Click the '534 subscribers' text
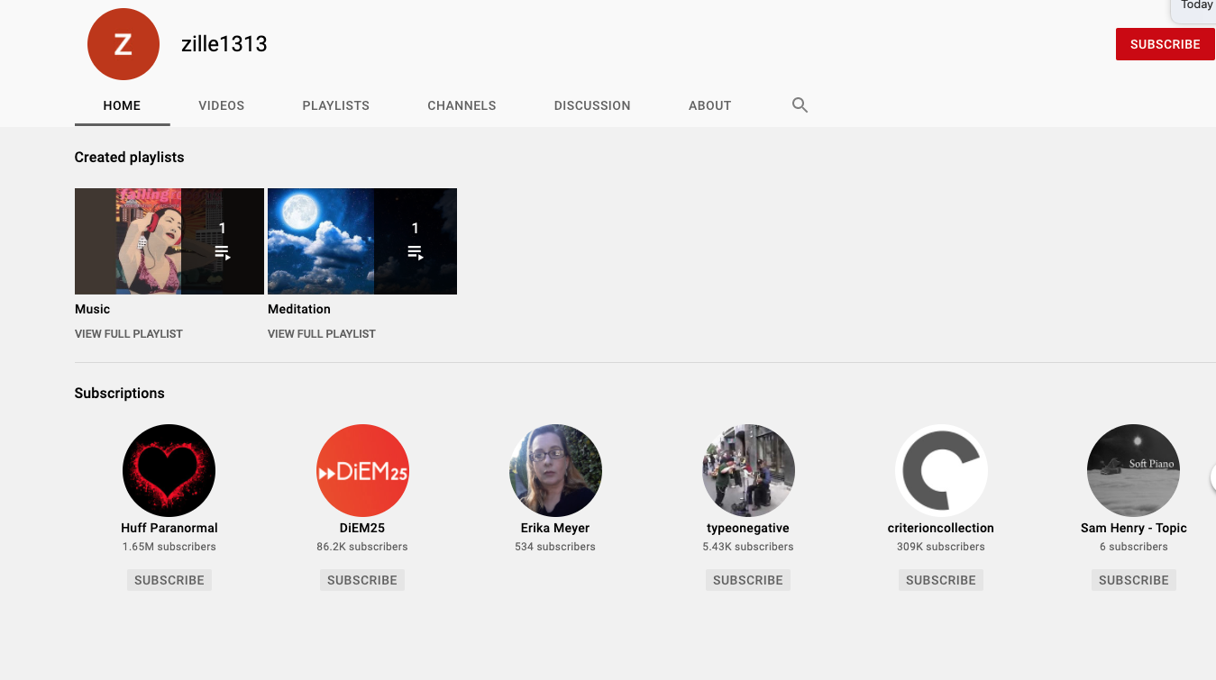Image resolution: width=1216 pixels, height=680 pixels. tap(555, 547)
